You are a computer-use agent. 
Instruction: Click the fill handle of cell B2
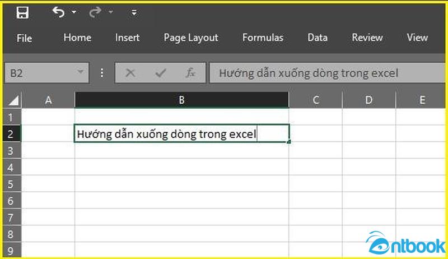click(289, 141)
